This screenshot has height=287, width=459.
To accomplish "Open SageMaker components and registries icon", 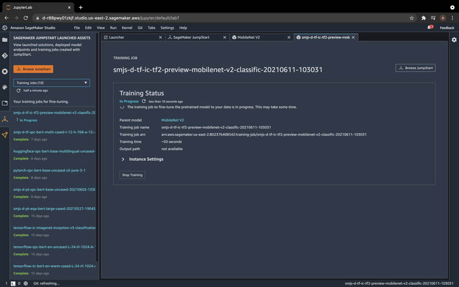I will click(x=5, y=135).
